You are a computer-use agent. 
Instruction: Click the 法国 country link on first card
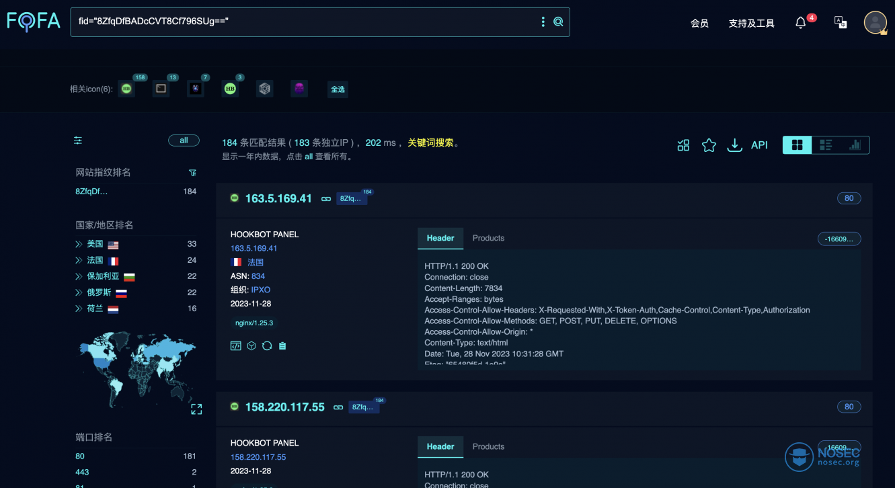256,262
